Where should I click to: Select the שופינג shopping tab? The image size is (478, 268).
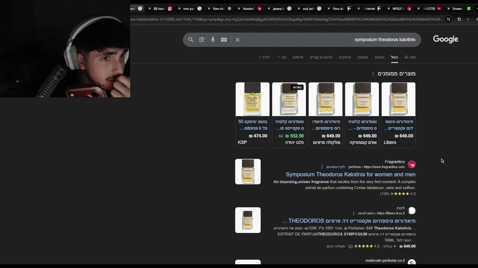pyautogui.click(x=379, y=57)
